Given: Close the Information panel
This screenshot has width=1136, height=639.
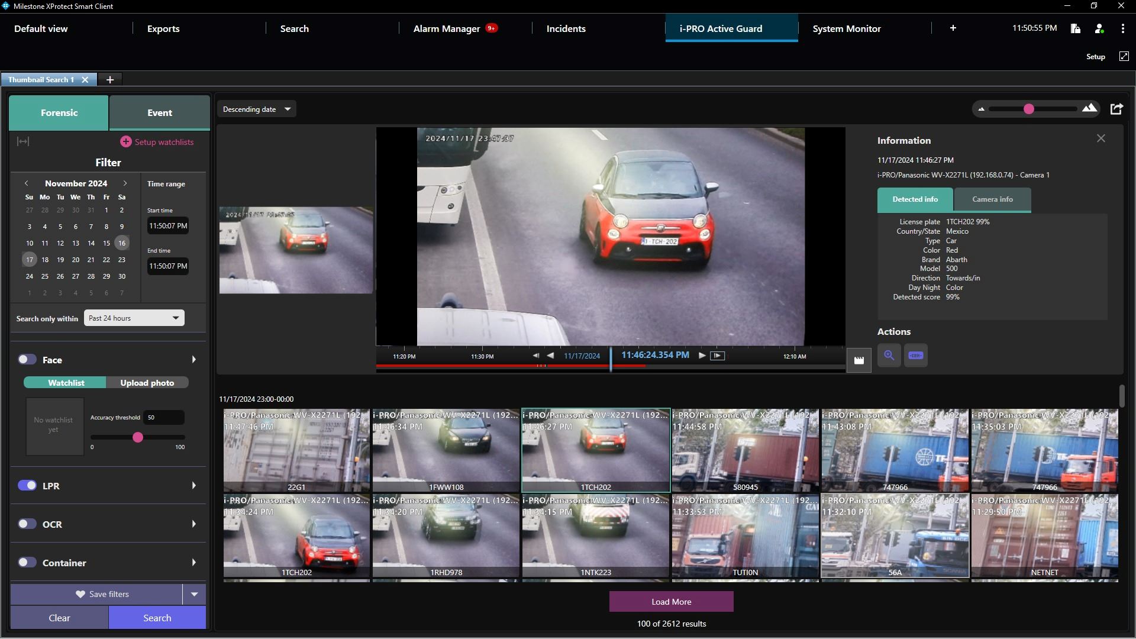Looking at the screenshot, I should click(x=1100, y=138).
